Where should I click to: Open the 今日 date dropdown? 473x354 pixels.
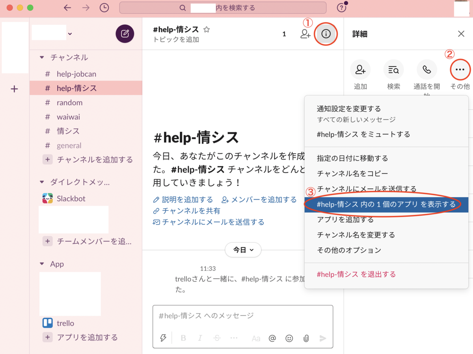click(x=243, y=250)
